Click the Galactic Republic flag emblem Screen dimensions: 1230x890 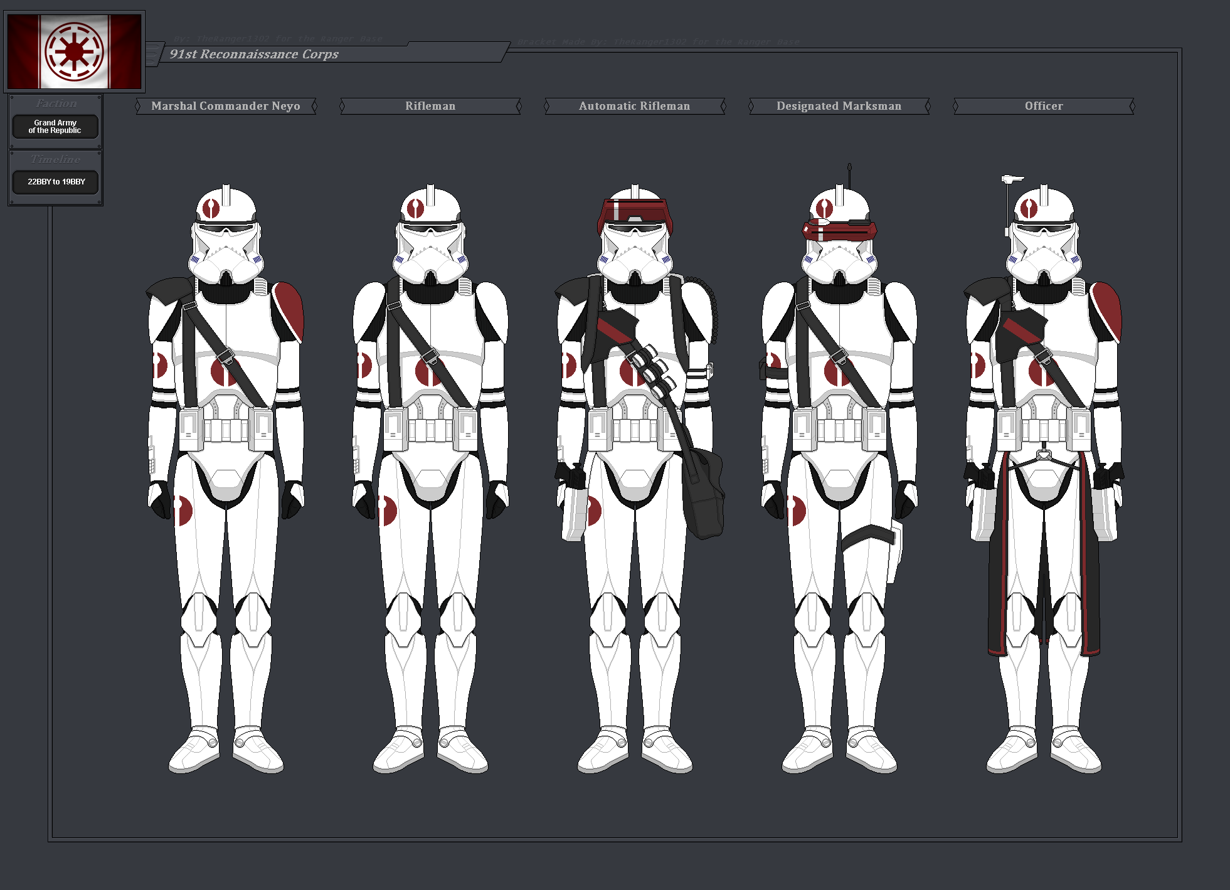pyautogui.click(x=74, y=51)
